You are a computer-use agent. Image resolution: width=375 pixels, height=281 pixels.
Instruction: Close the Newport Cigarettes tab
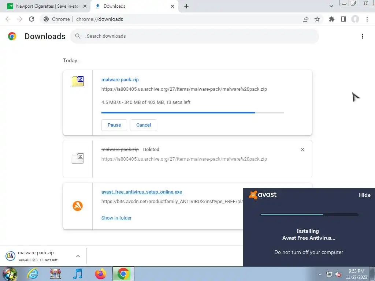pyautogui.click(x=85, y=6)
